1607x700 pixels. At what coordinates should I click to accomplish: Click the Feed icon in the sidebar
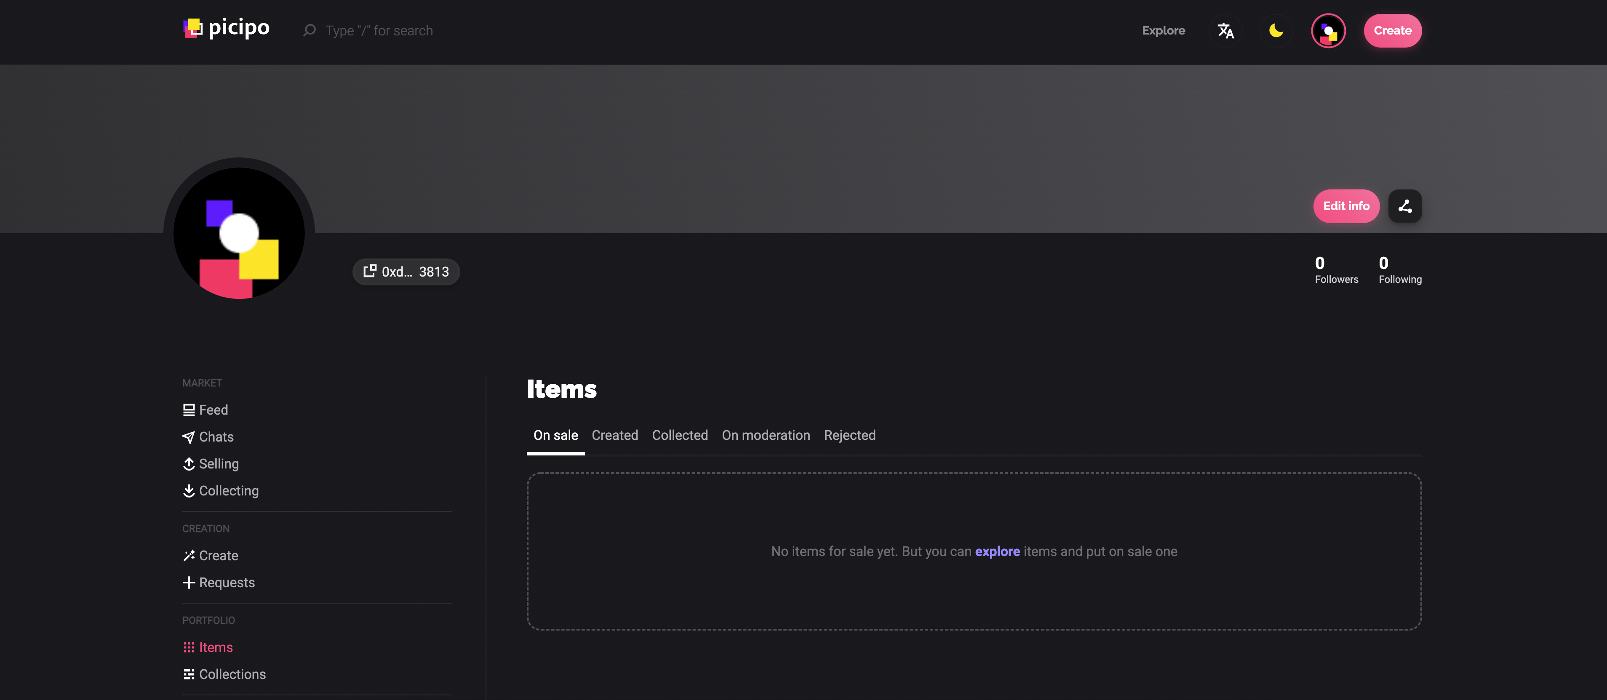pos(188,410)
